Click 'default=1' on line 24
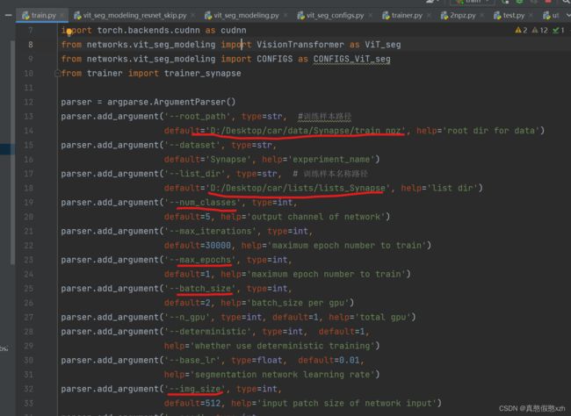Screen dimensions: 571x416 pyautogui.click(x=187, y=275)
